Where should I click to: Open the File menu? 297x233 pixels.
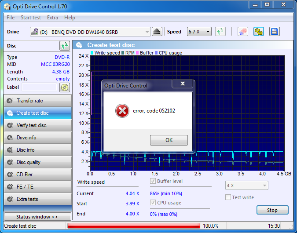11,18
